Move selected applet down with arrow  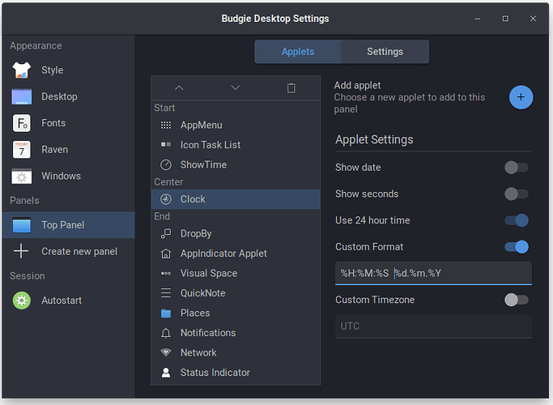[235, 87]
